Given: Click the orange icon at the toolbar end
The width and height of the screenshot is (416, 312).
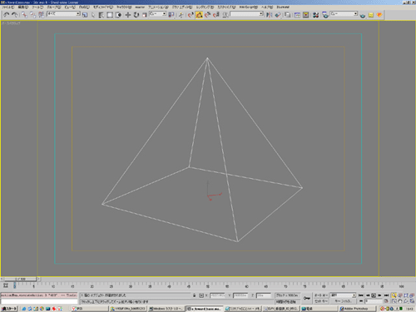Looking at the screenshot, I should pyautogui.click(x=379, y=15).
